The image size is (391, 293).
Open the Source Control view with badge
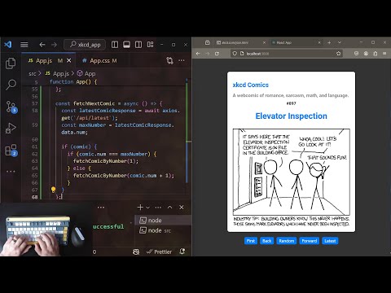point(11,107)
